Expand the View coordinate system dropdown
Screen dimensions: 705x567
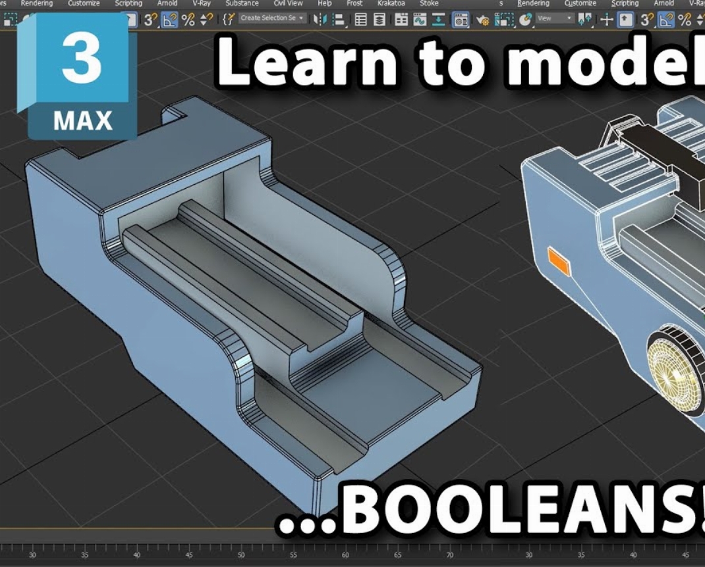coord(554,18)
